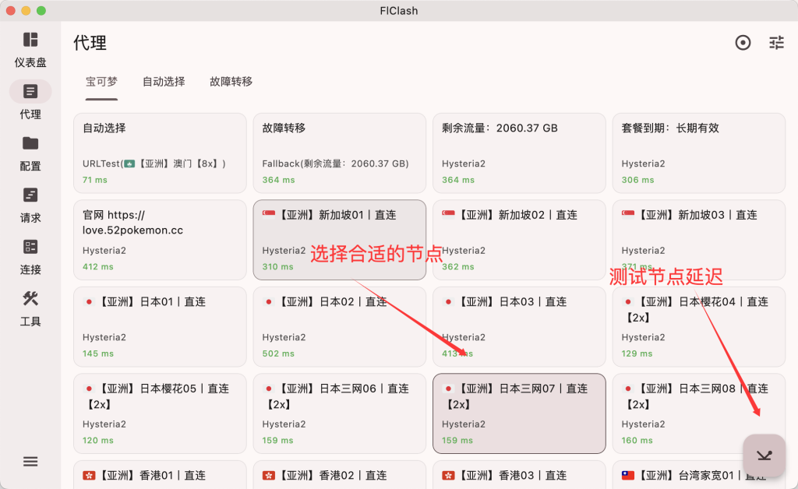Choose the 日本三网06 直连 node
The image size is (798, 489).
click(x=340, y=413)
